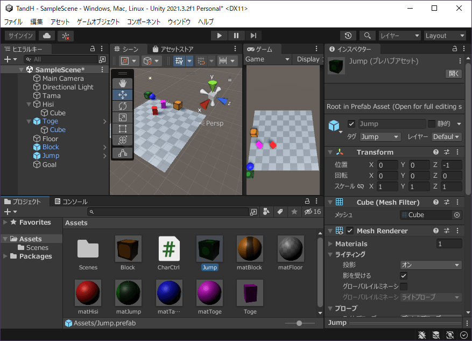The image size is (472, 341).
Task: Advance one frame with the Step button
Action: click(253, 36)
